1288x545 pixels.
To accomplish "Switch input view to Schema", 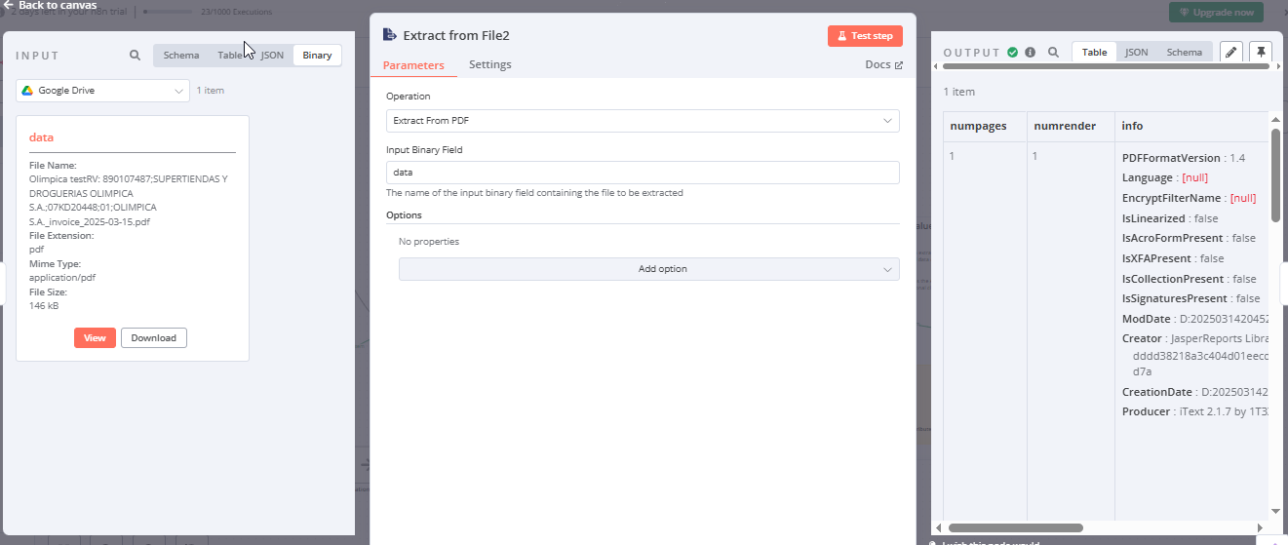I will (x=181, y=56).
